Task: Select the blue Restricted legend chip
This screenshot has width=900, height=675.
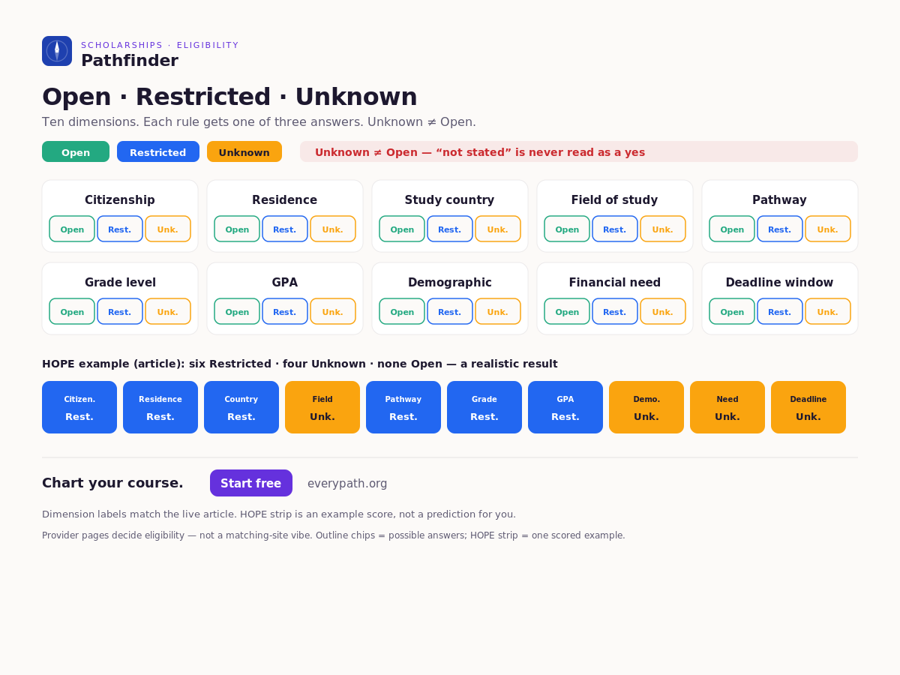Action: [x=158, y=151]
